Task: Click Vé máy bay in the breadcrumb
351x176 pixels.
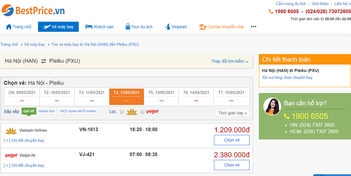Action: (35, 44)
